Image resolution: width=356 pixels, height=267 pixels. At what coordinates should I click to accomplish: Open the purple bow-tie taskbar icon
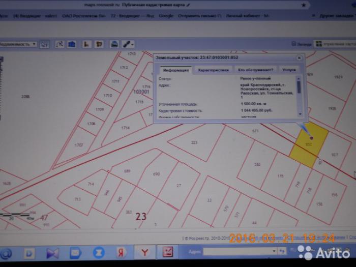click(x=52, y=253)
